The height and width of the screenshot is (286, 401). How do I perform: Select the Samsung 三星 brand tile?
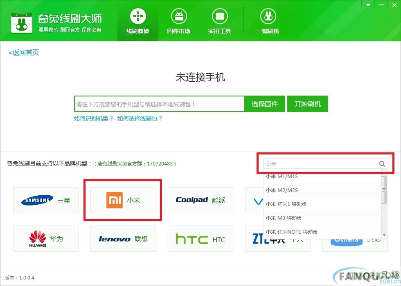tap(46, 200)
